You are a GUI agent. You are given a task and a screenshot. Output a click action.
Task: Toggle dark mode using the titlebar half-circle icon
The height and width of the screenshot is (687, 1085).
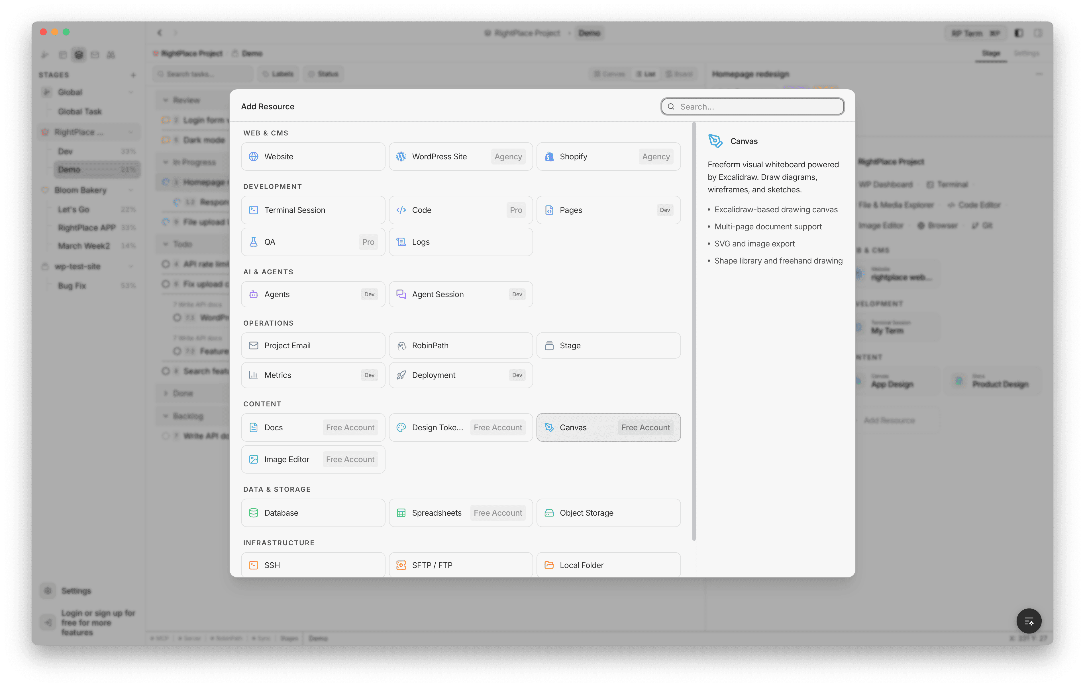coord(1018,33)
